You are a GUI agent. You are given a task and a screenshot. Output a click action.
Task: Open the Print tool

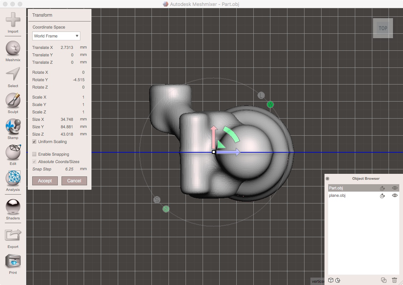[13, 261]
